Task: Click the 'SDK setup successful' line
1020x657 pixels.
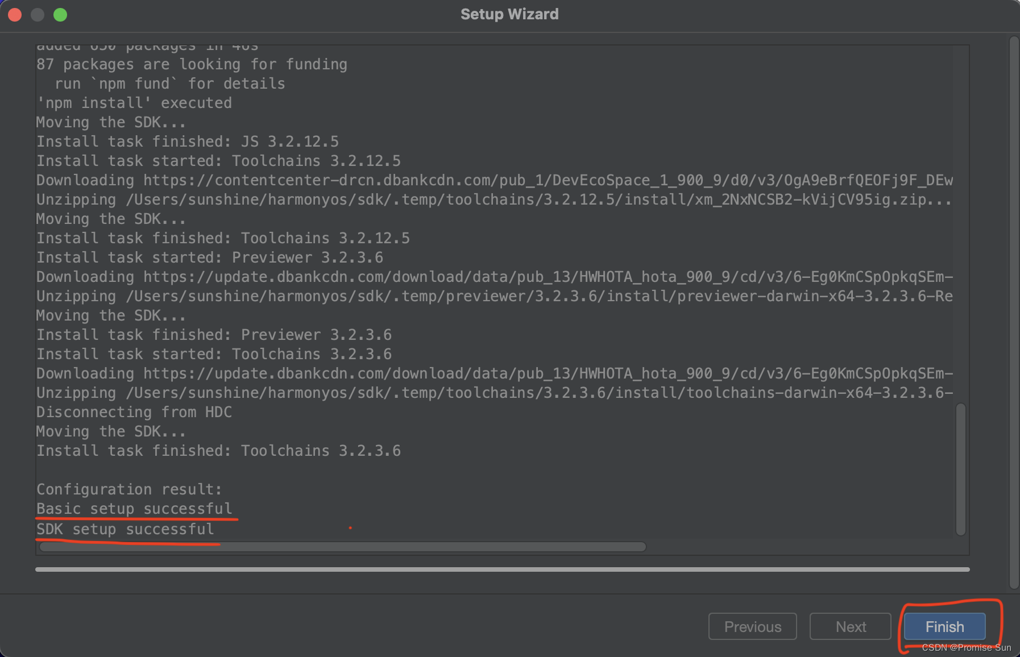Action: coord(125,529)
